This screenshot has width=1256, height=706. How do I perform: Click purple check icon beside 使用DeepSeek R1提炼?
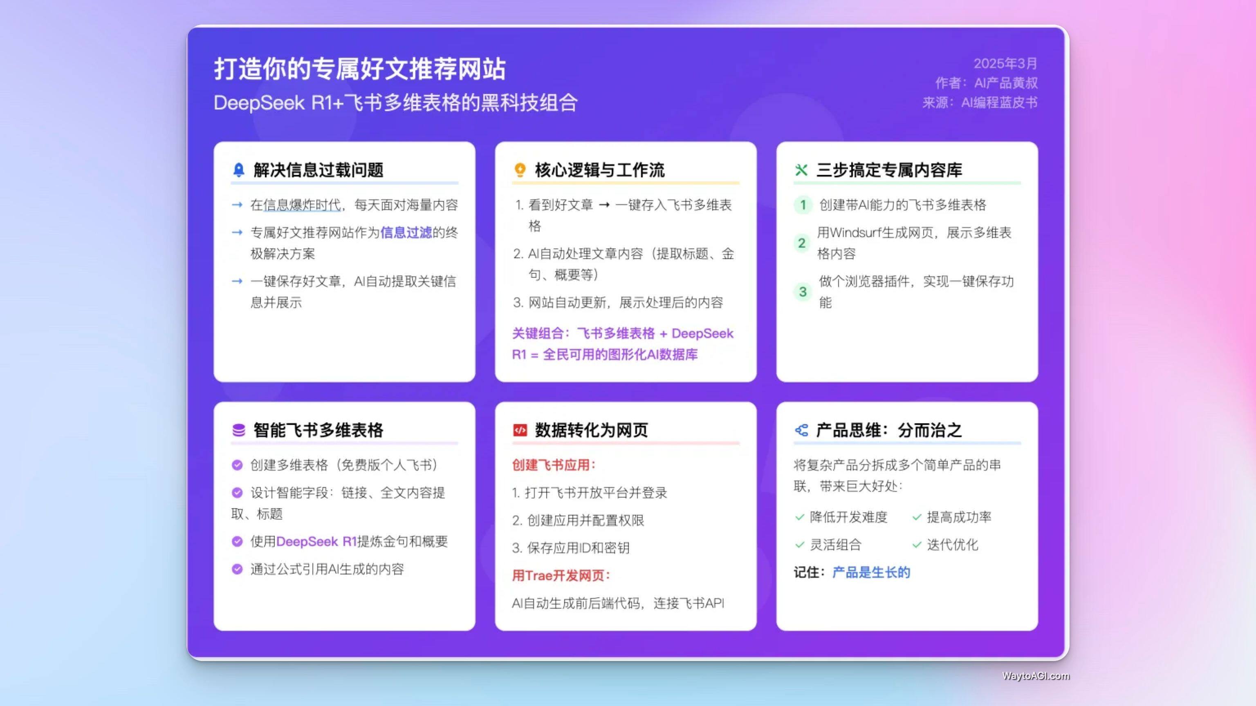pyautogui.click(x=237, y=541)
